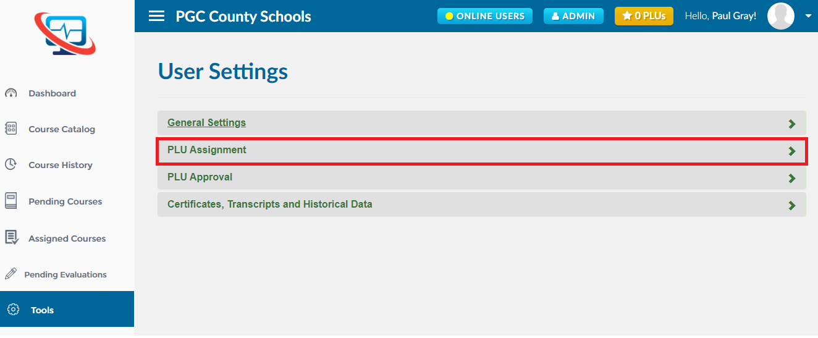The width and height of the screenshot is (818, 338).
Task: Click the Dashboard gauge icon
Action: [x=11, y=93]
